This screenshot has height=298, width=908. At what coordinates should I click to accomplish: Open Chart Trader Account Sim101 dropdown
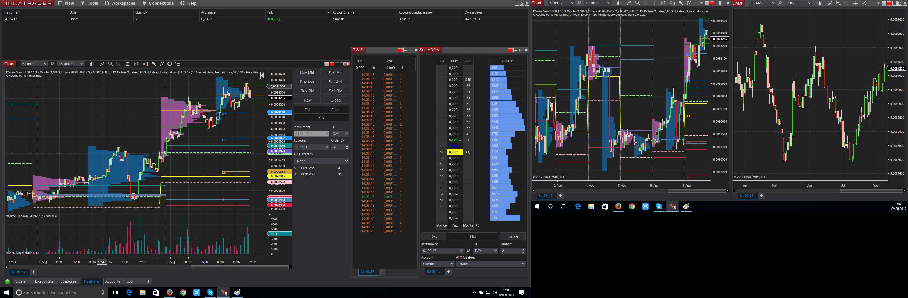[311, 147]
